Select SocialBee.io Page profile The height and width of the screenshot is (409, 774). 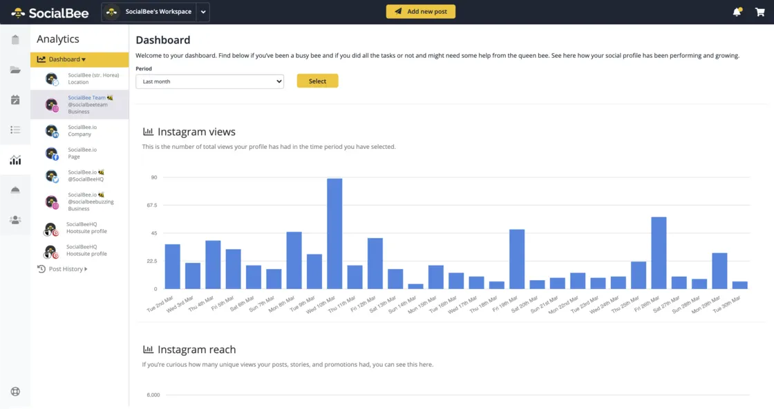click(79, 154)
